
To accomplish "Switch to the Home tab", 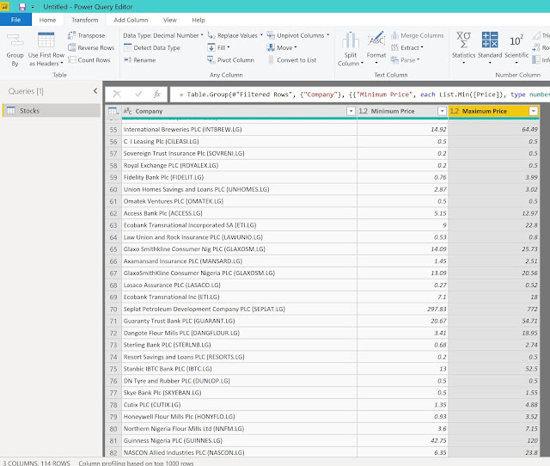I will (47, 20).
